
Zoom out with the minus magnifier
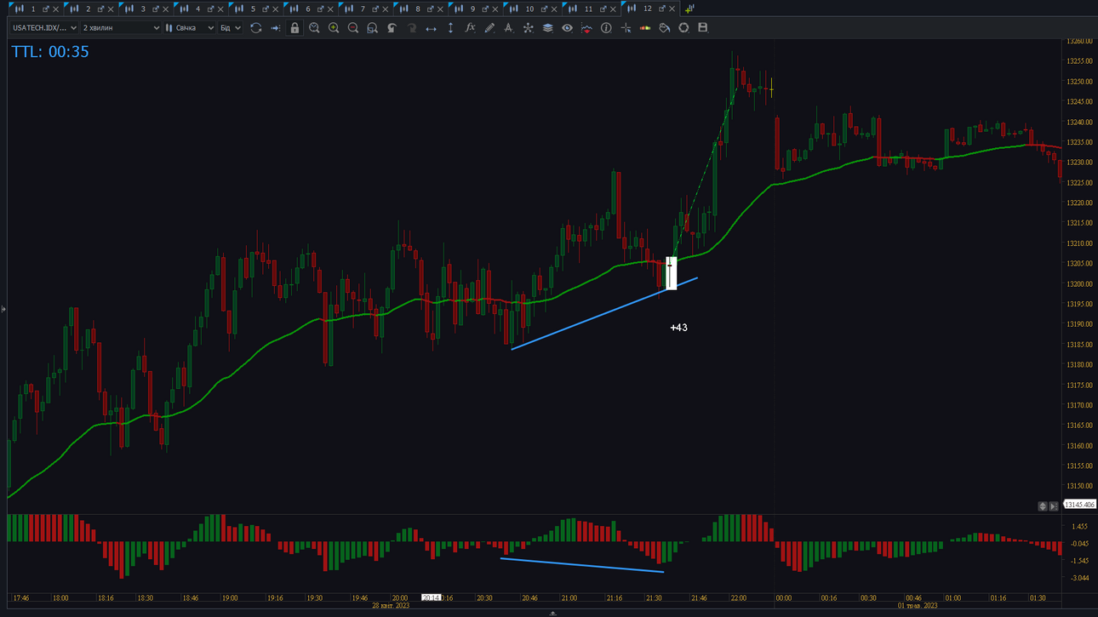[353, 28]
